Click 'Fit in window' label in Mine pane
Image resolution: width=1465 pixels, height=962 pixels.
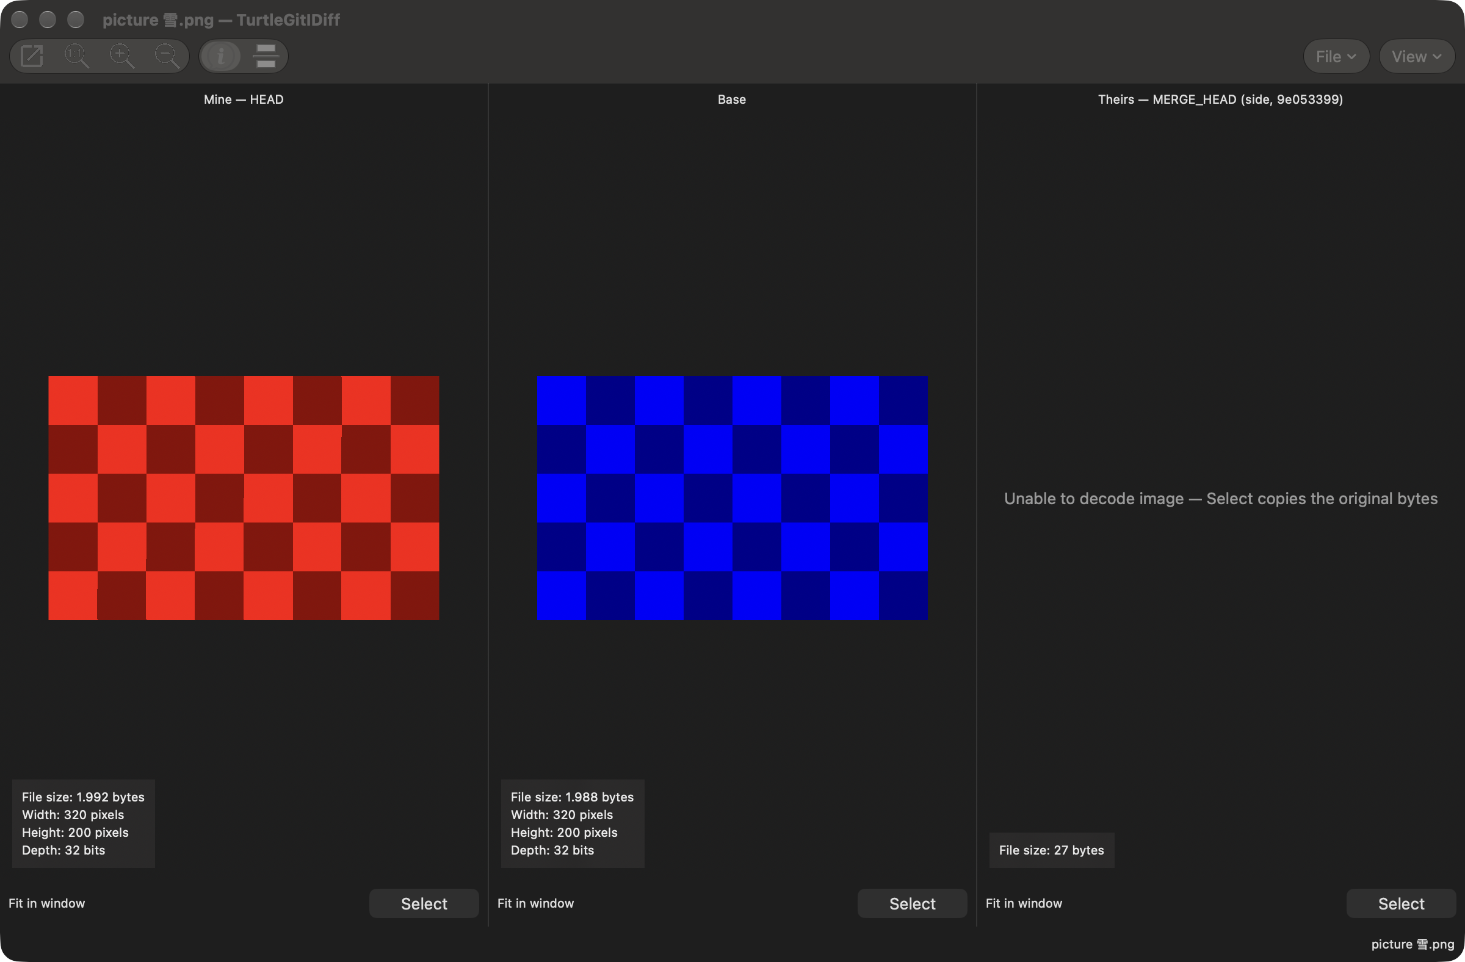tap(47, 903)
